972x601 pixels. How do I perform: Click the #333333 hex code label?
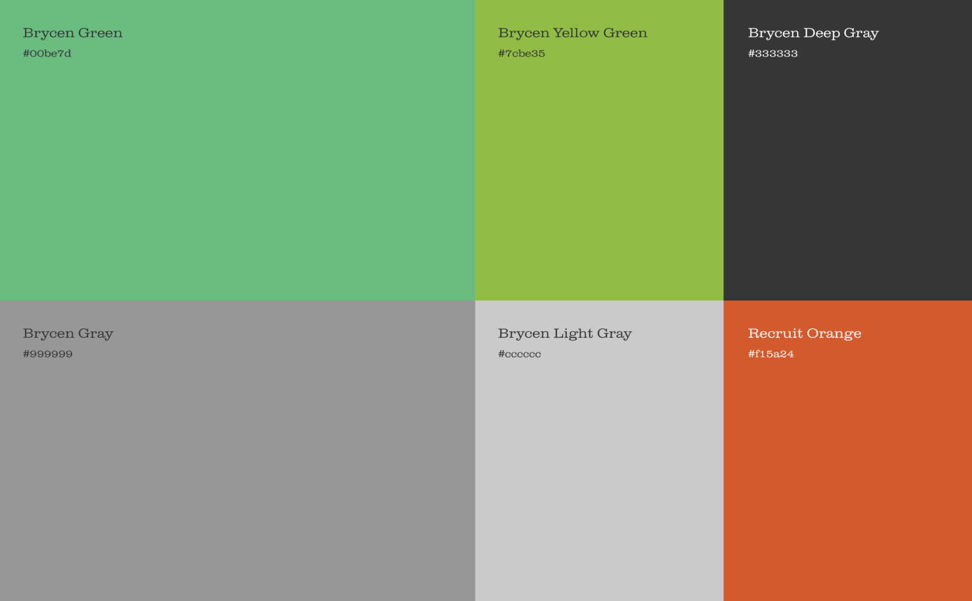point(773,53)
